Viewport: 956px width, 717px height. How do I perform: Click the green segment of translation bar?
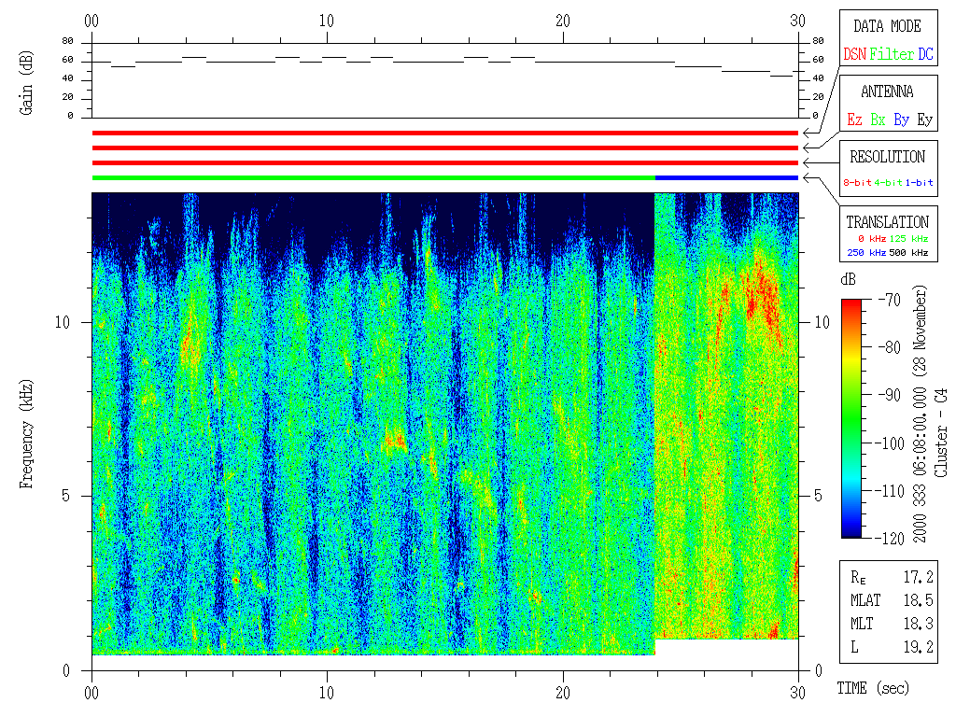click(373, 177)
